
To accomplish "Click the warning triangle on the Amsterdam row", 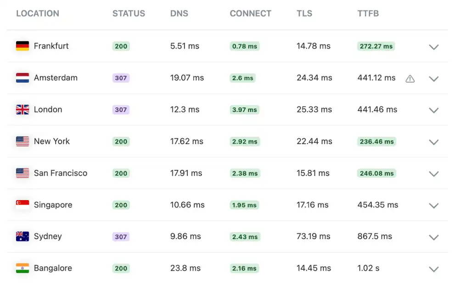I will point(410,78).
